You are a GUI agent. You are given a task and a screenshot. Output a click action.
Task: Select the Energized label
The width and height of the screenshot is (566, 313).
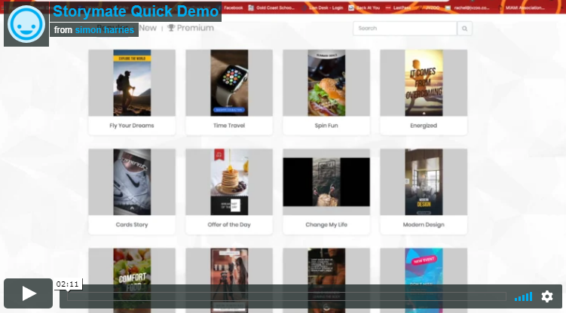coord(424,126)
